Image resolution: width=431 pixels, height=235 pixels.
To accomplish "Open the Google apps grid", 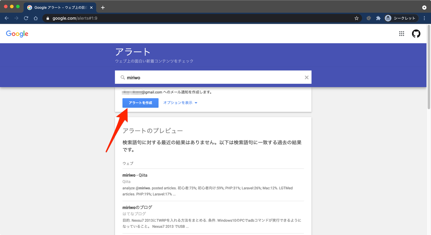I will coord(402,34).
